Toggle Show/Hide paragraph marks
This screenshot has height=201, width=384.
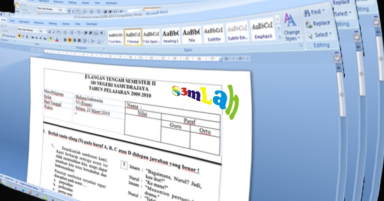[102, 33]
